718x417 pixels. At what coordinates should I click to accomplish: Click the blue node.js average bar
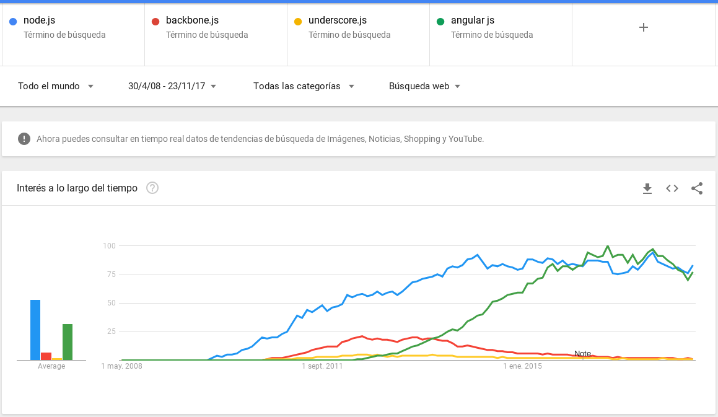click(35, 330)
